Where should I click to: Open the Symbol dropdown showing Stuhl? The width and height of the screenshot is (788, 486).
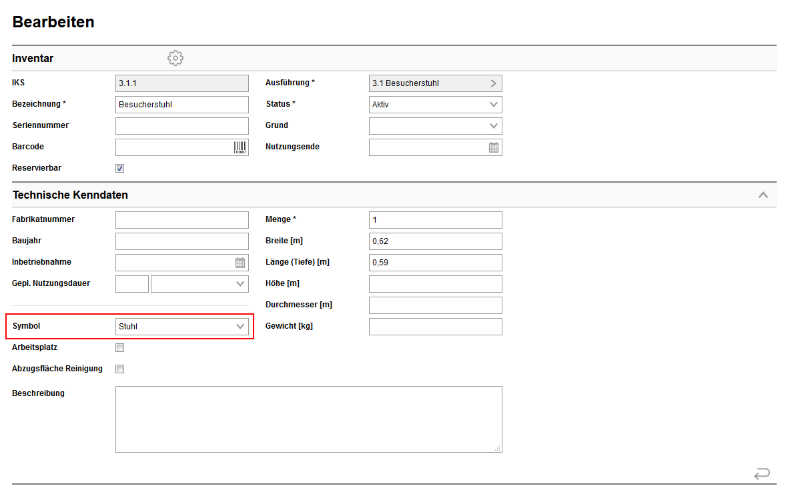click(x=181, y=327)
